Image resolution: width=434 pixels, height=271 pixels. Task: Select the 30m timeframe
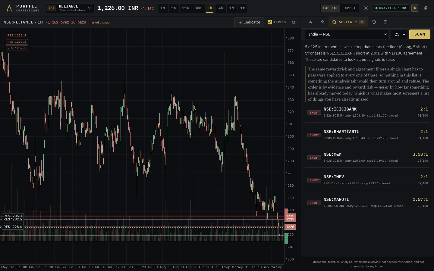[x=198, y=8]
